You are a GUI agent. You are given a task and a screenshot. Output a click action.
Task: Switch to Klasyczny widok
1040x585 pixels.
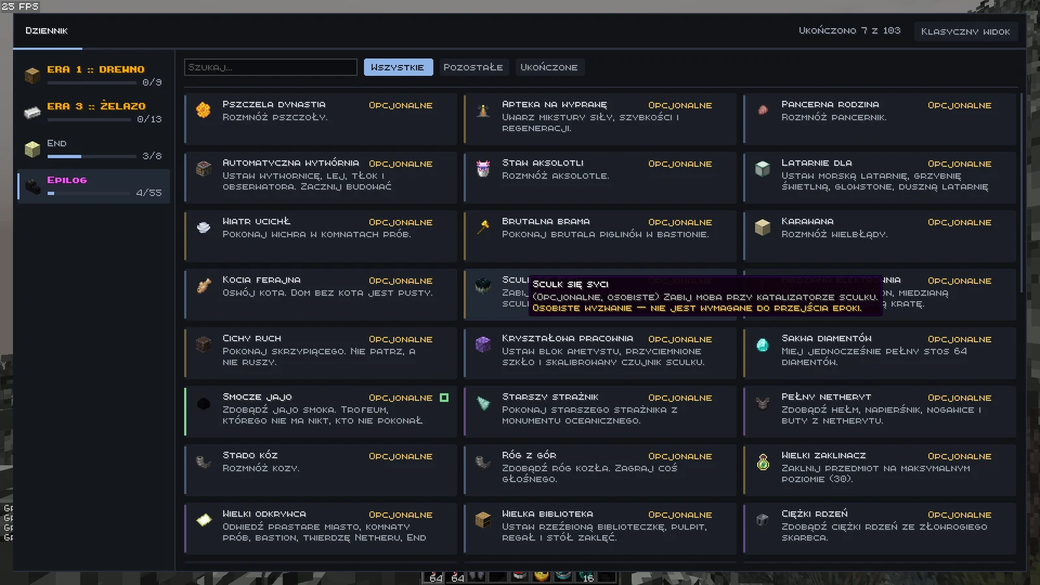point(965,31)
